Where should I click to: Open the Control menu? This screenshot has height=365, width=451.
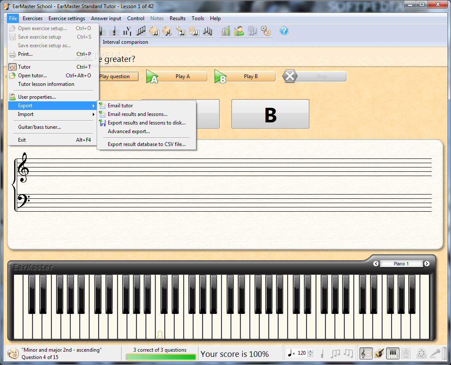tap(136, 18)
